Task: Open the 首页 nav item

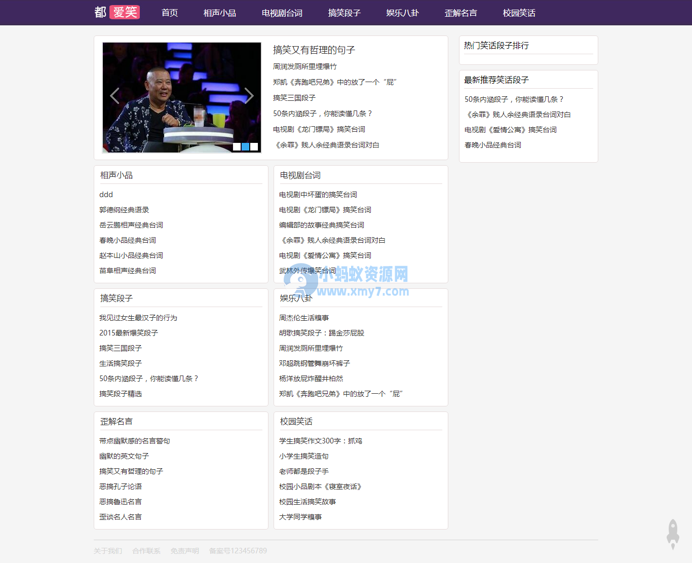Action: (170, 13)
